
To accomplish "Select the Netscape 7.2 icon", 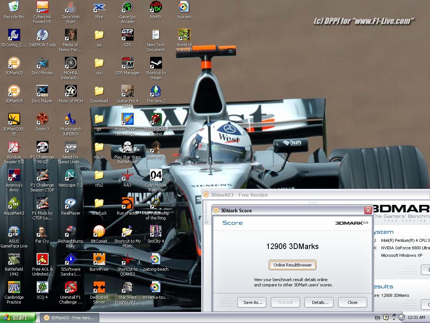I will [71, 175].
